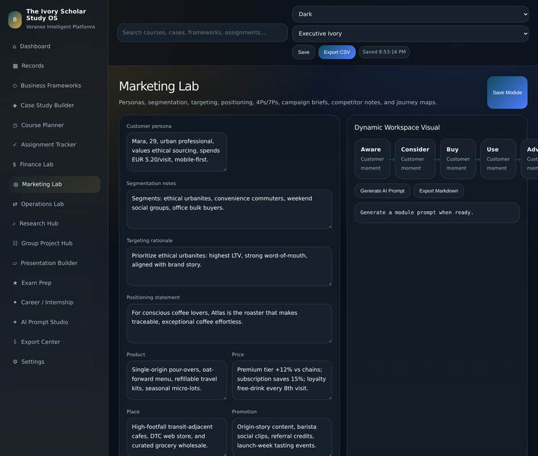Navigate to Finance Lab

tap(54, 165)
